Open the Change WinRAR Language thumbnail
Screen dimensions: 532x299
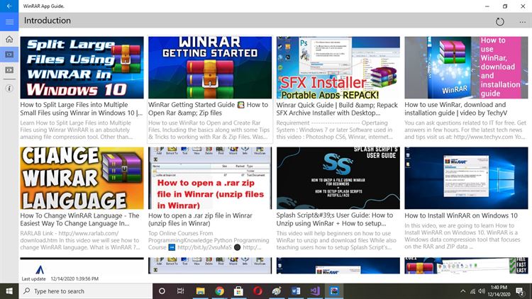[x=82, y=178]
